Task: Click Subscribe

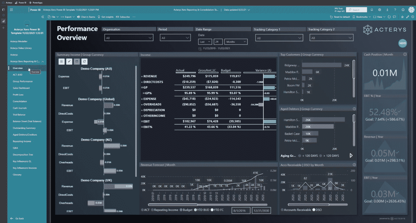Action: click(123, 17)
